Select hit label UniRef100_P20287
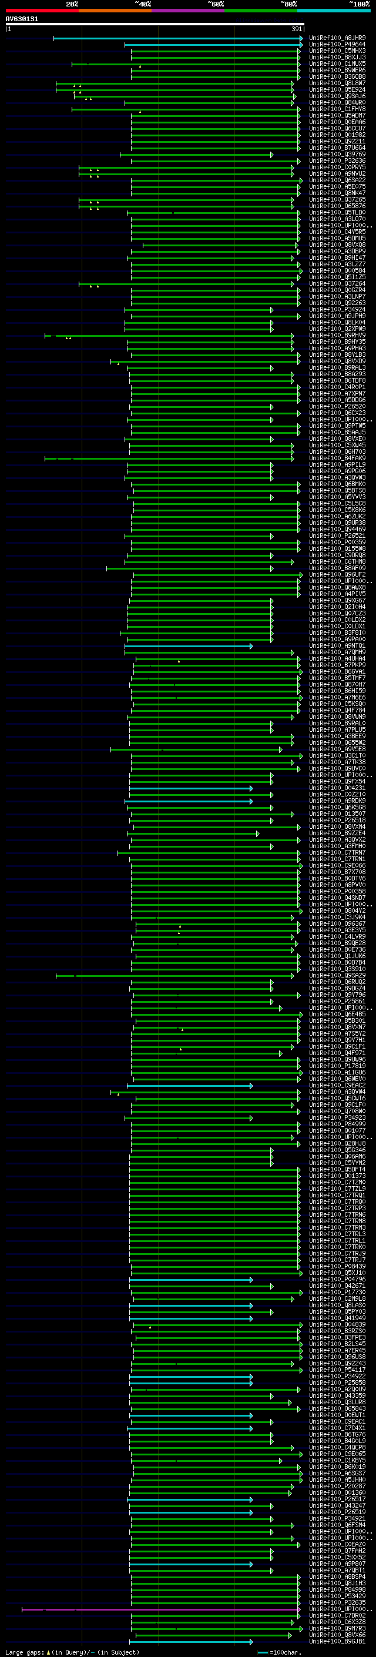This screenshot has width=376, height=1657. click(x=337, y=1487)
